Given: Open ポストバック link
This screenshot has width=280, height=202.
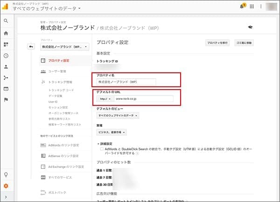Looking at the screenshot, I should pyautogui.click(x=57, y=193).
